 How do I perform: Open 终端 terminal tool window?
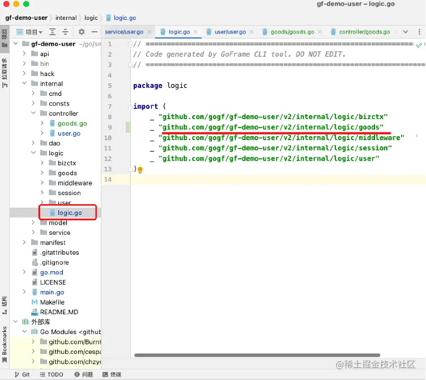coord(112,374)
